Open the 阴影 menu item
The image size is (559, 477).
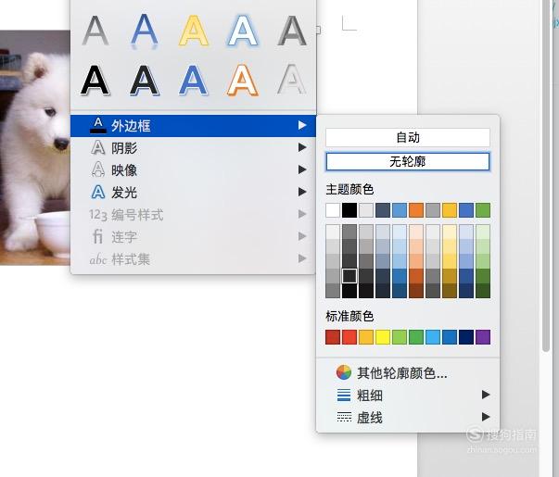pyautogui.click(x=193, y=147)
